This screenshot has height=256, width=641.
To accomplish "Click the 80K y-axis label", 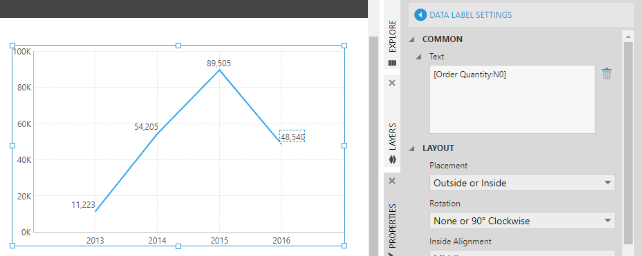I will tap(24, 88).
